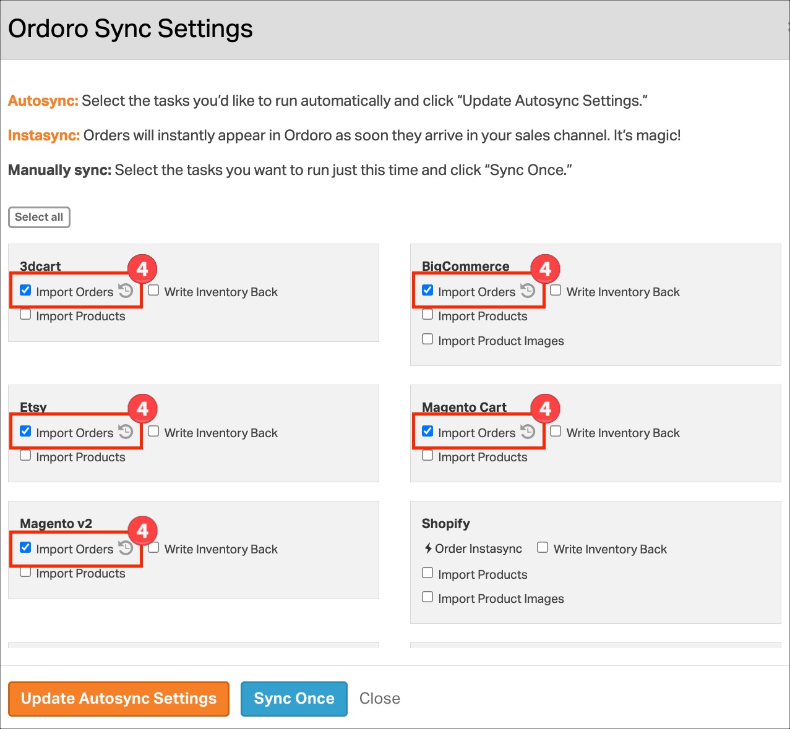The width and height of the screenshot is (790, 729).
Task: Close the Ordoro Sync Settings dialog
Action: click(x=380, y=699)
